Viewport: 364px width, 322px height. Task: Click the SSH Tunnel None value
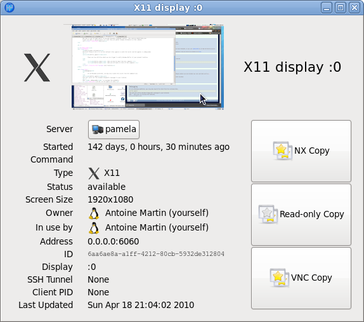coord(98,279)
